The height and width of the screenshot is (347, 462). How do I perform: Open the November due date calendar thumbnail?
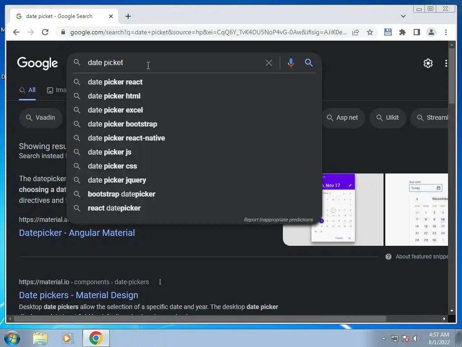(x=416, y=210)
